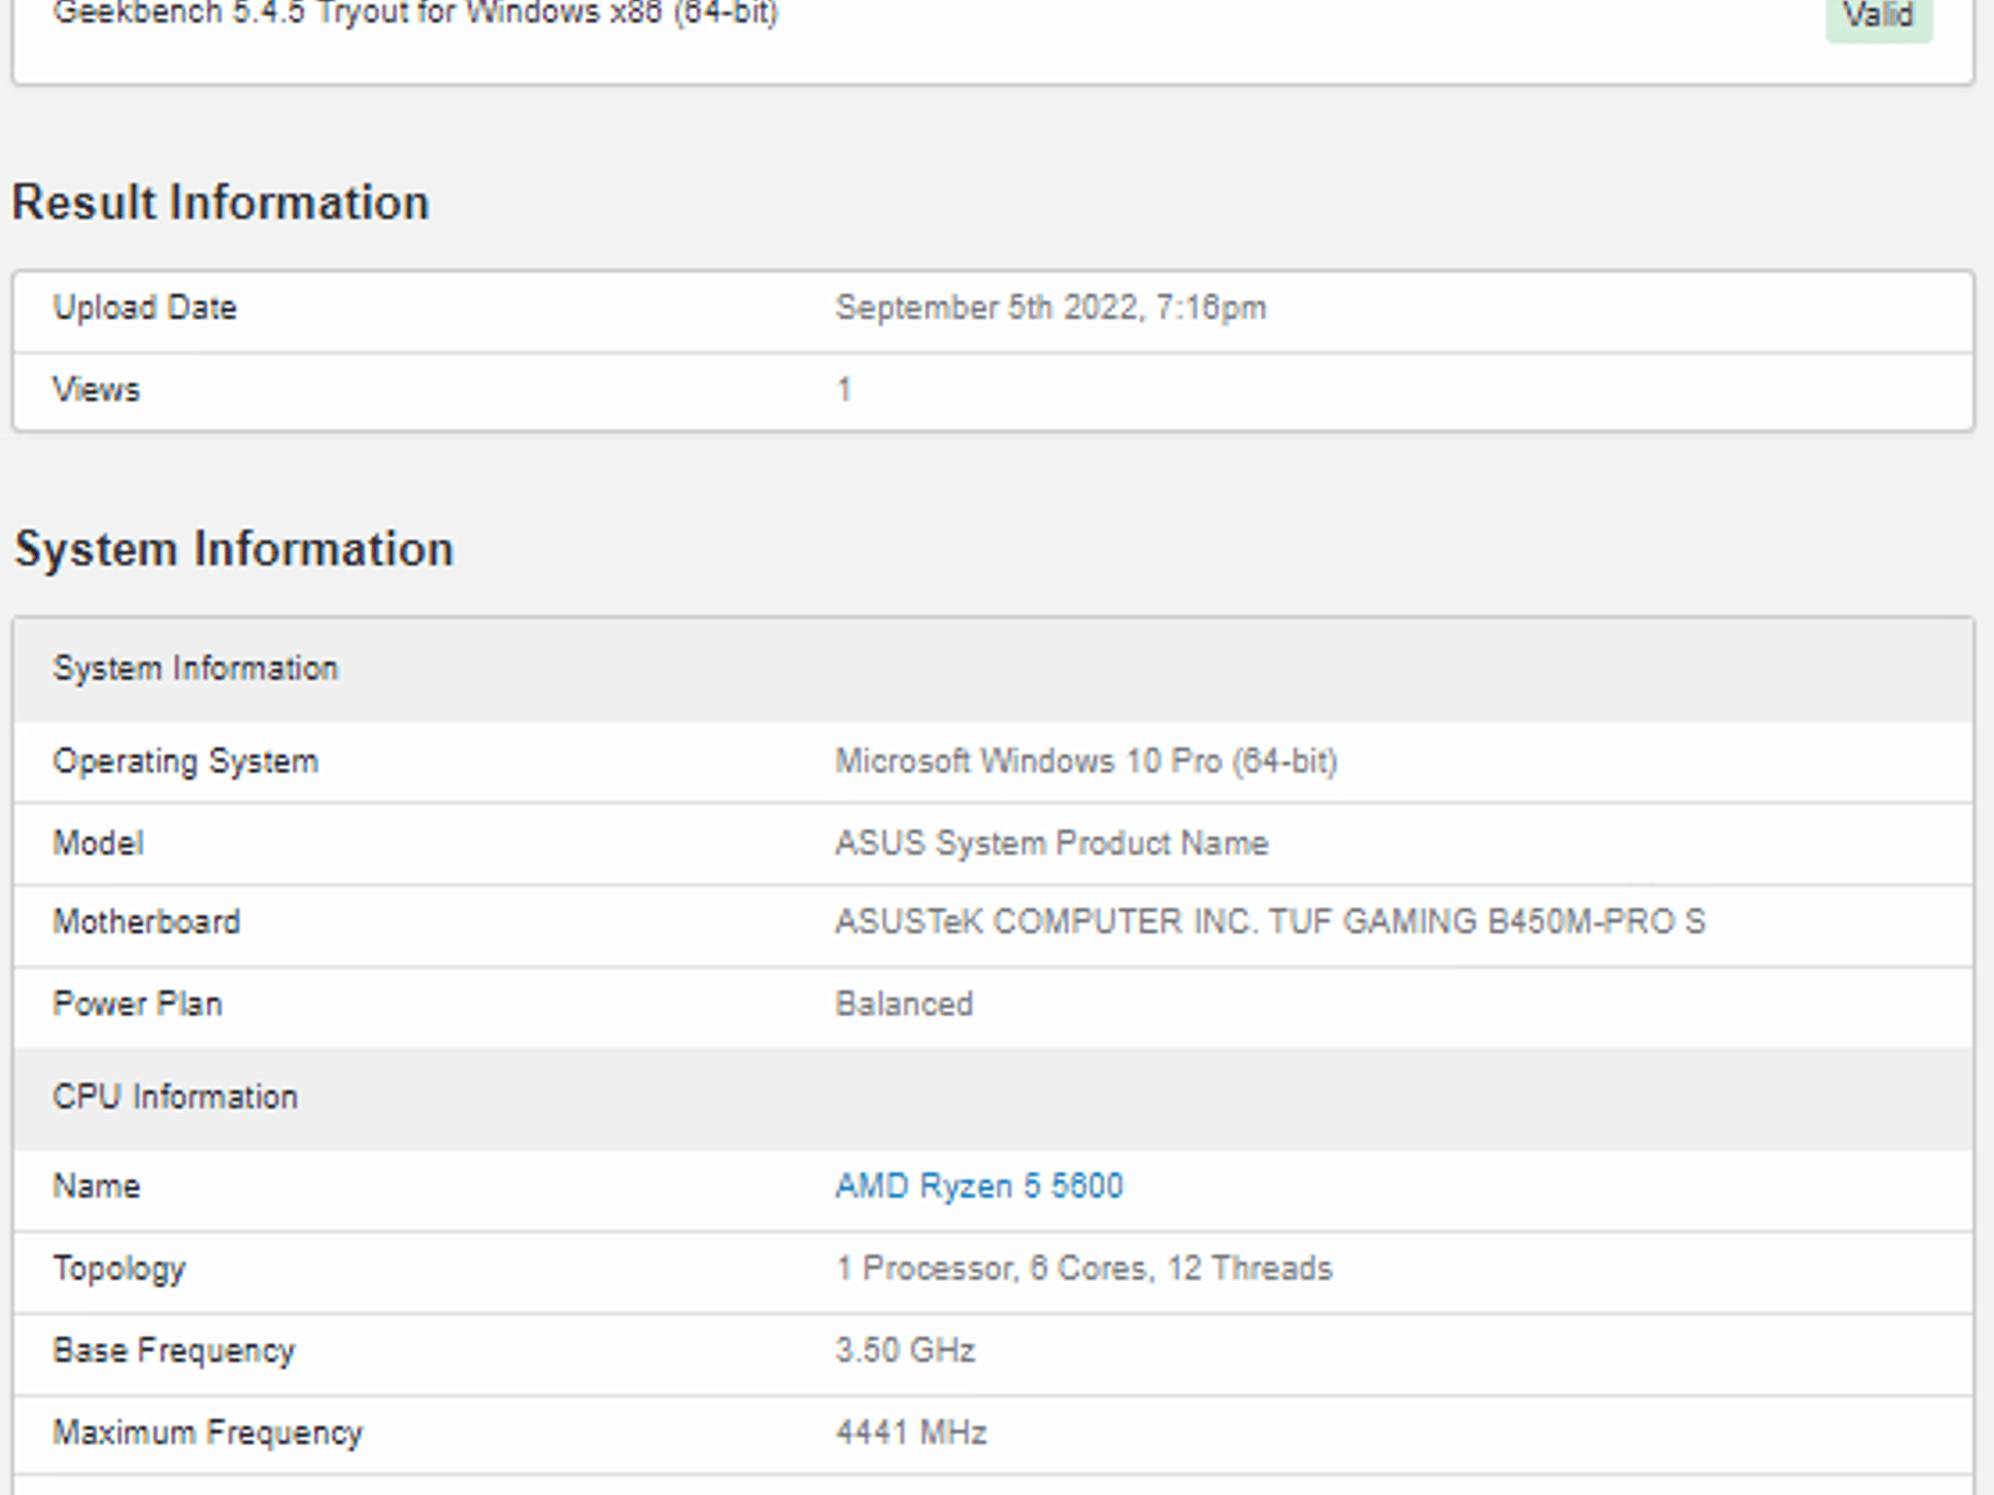Select the Result Information heading
The height and width of the screenshot is (1495, 1994).
click(221, 202)
